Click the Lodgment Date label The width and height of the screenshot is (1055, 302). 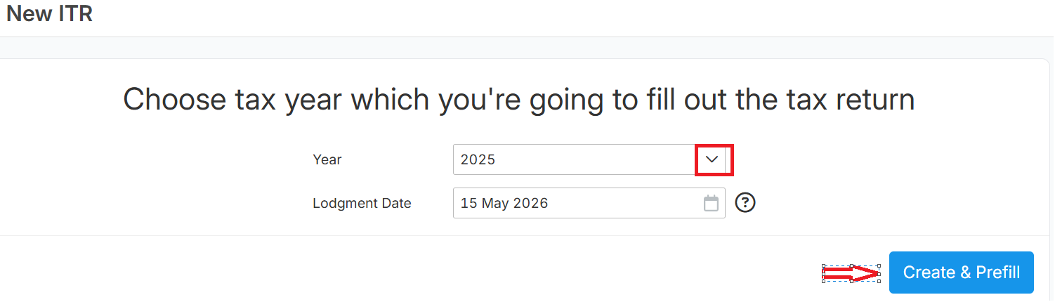[x=362, y=203]
